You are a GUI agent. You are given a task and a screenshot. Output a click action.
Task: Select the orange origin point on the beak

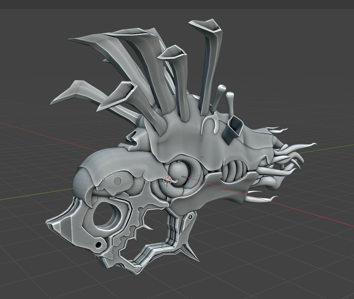click(x=104, y=180)
